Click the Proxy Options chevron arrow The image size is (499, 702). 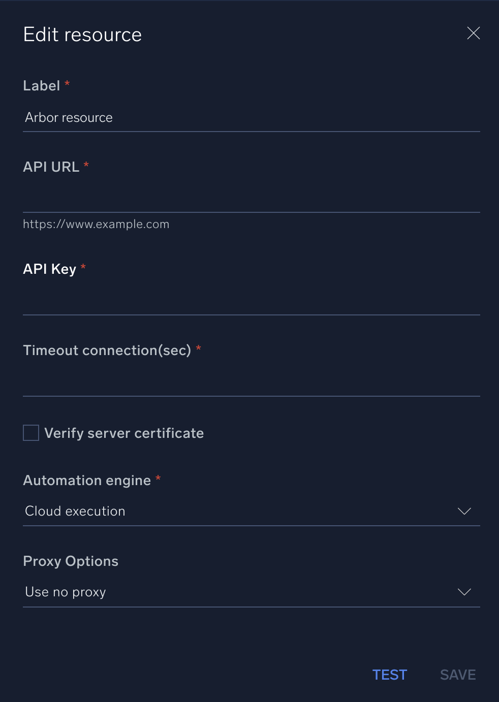464,592
